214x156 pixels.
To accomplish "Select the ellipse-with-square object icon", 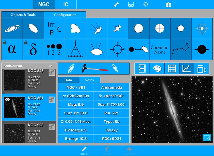I will pyautogui.click(x=76, y=28).
